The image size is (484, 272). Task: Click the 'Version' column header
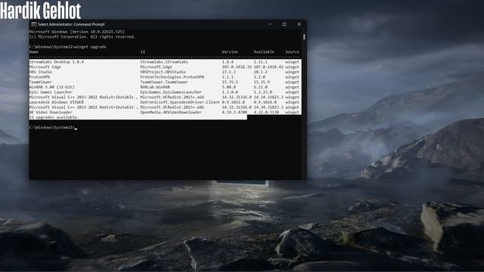230,52
